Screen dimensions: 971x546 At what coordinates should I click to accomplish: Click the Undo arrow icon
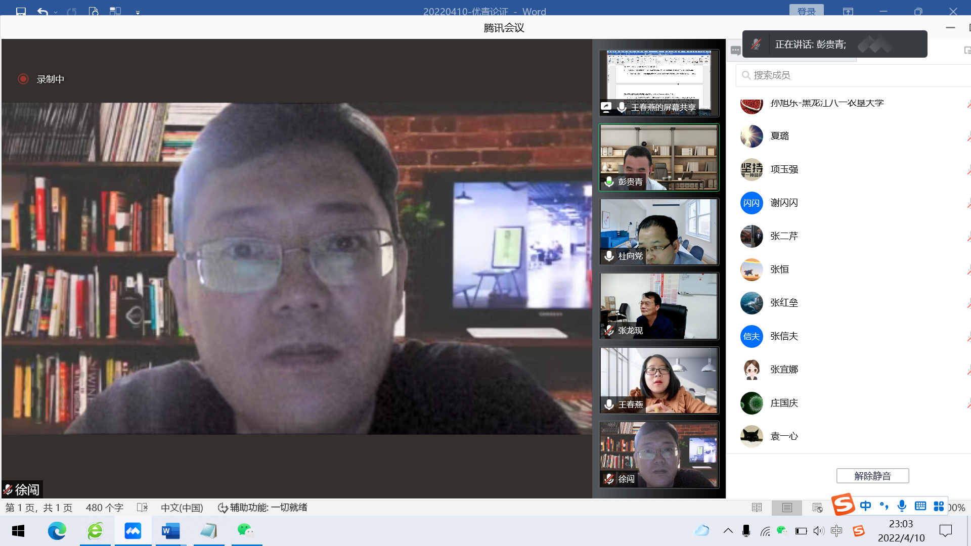point(42,11)
